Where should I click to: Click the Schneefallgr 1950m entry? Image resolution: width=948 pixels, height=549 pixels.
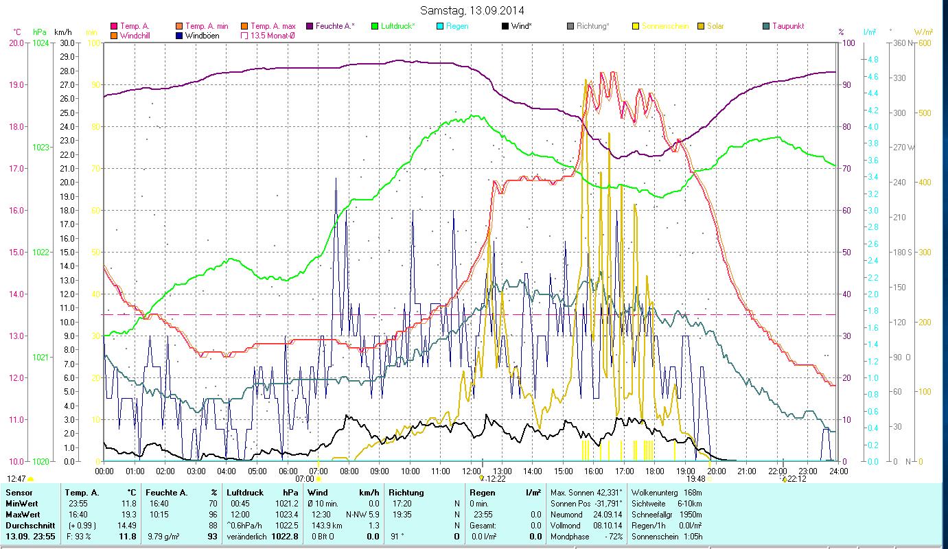coord(666,514)
